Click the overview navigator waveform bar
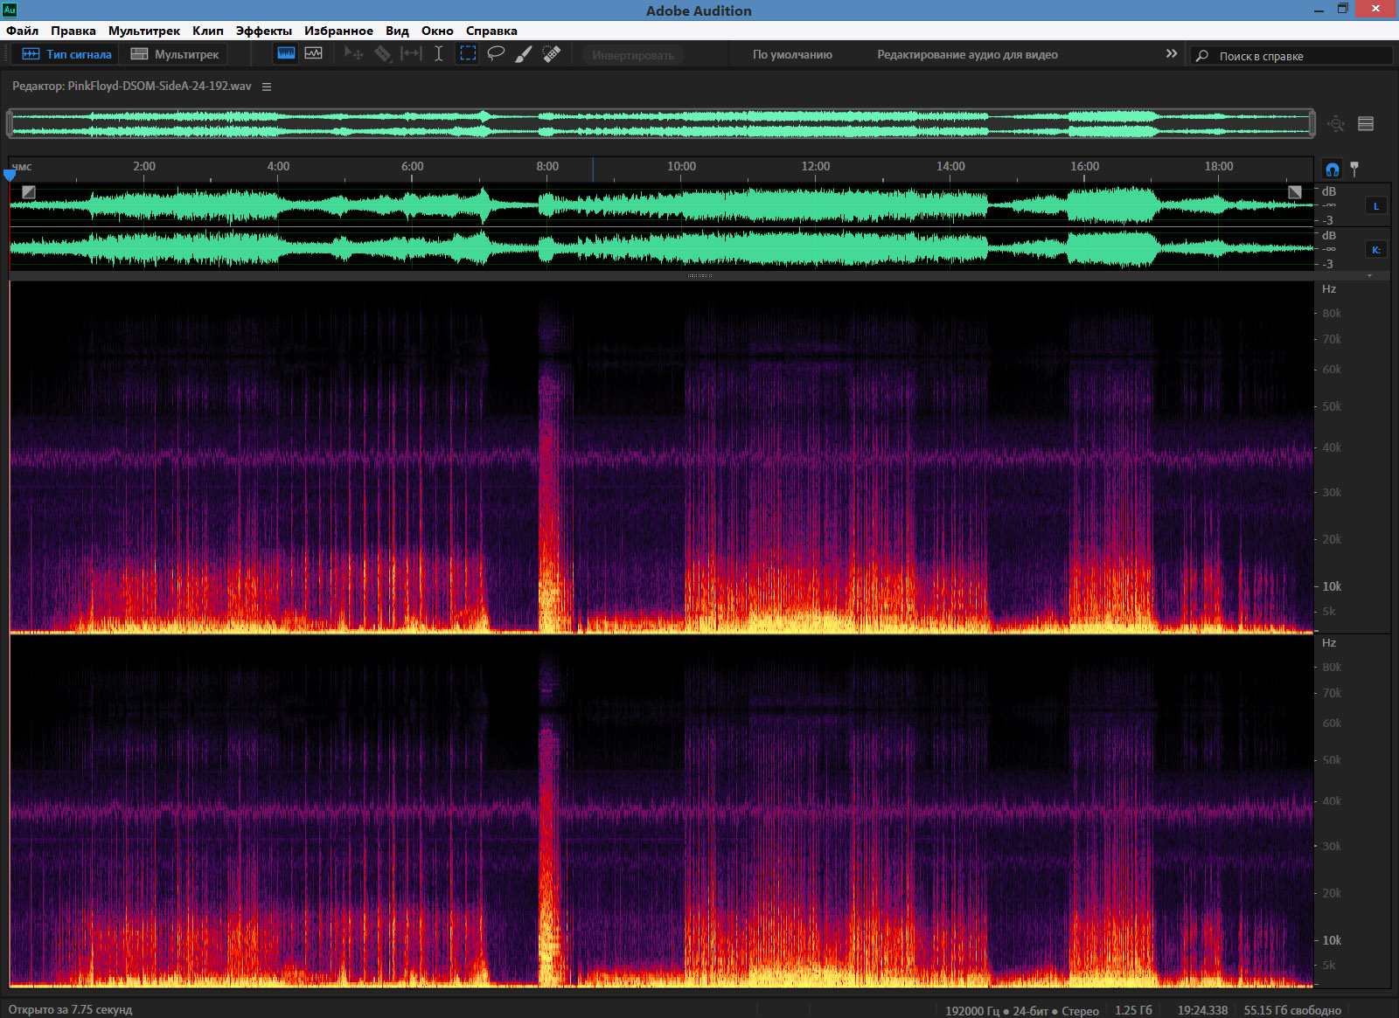 (x=661, y=123)
